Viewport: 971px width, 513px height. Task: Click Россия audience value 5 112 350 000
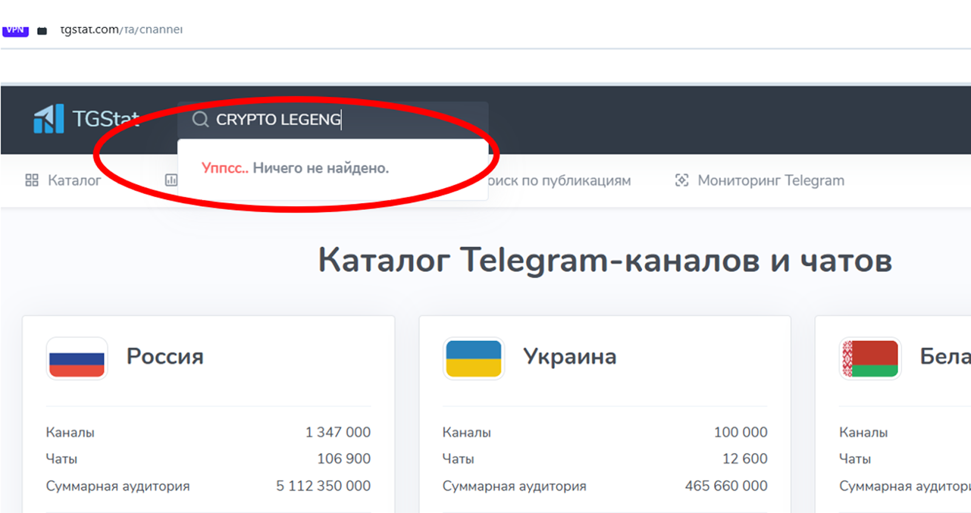pos(323,486)
